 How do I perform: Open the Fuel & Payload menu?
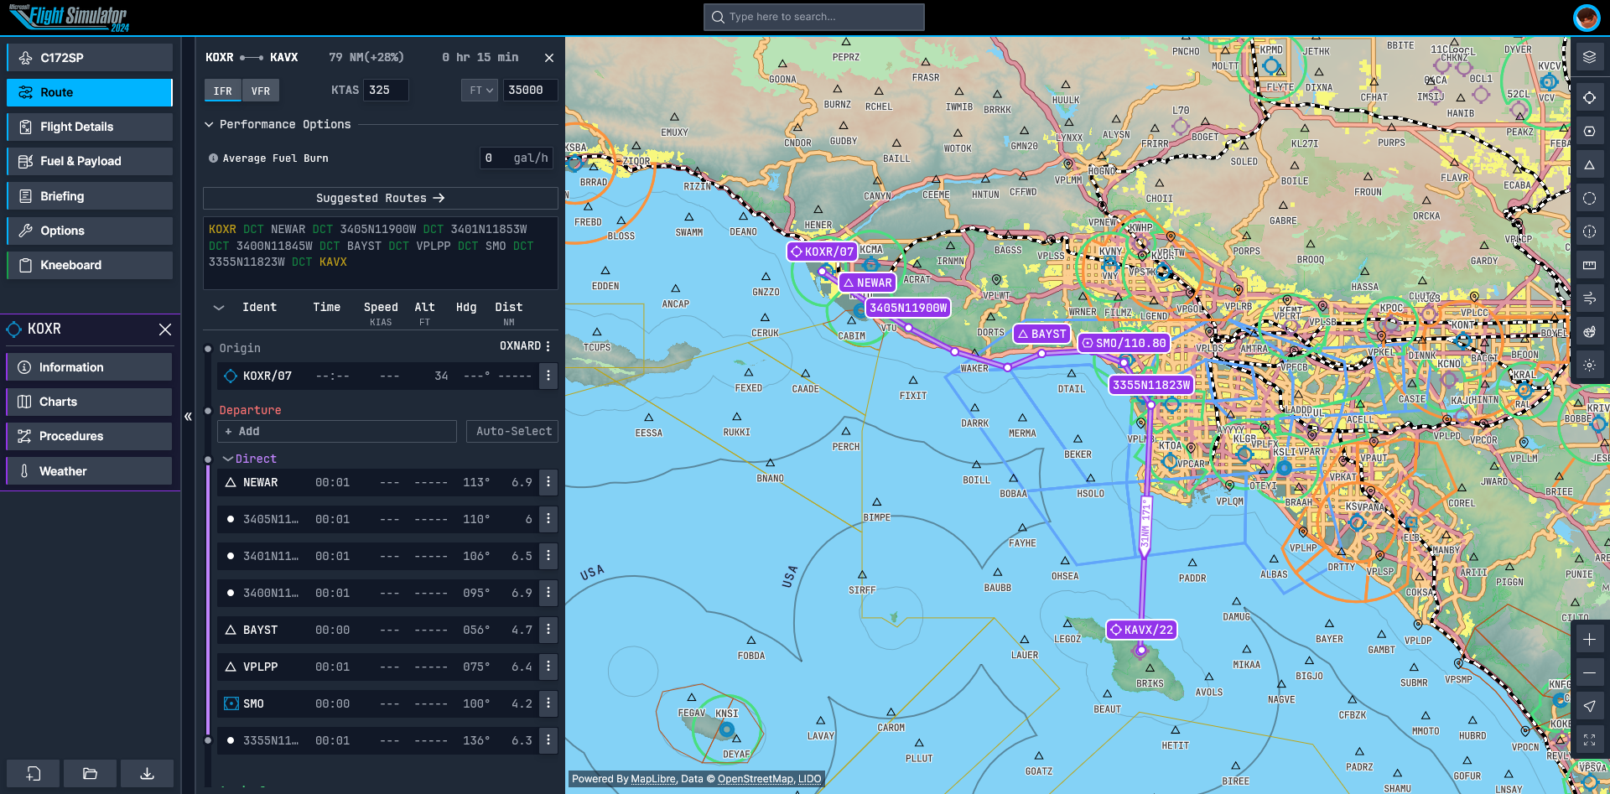[x=90, y=161]
